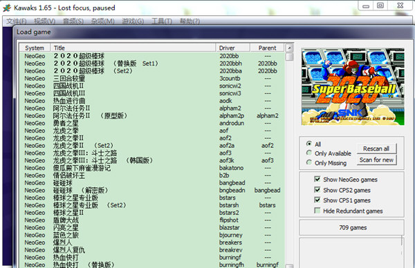Select the flipshot game row
Image resolution: width=415 pixels, height=268 pixels.
pyautogui.click(x=152, y=220)
